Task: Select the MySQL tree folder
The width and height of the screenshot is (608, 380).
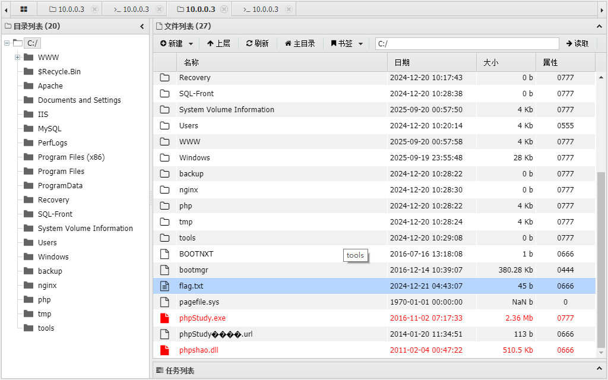Action: coord(49,129)
